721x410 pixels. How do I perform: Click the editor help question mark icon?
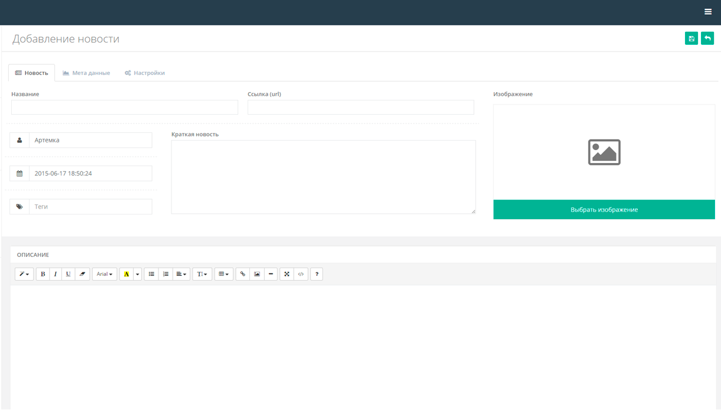(316, 274)
